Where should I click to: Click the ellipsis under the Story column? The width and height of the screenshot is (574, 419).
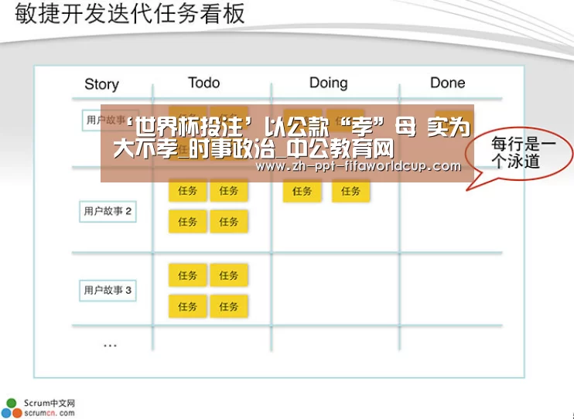[110, 345]
